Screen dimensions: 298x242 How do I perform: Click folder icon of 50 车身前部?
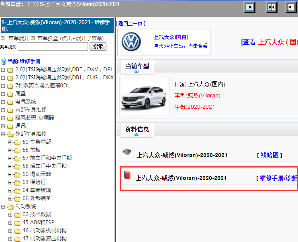(17, 142)
